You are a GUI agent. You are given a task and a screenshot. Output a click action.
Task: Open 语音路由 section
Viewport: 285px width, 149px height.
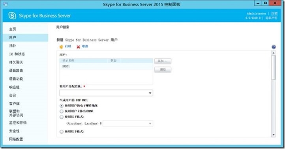point(16,71)
